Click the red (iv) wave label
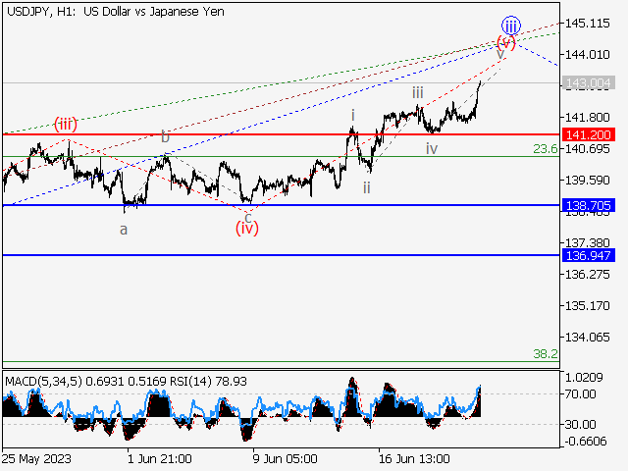Image resolution: width=628 pixels, height=471 pixels. tap(247, 229)
